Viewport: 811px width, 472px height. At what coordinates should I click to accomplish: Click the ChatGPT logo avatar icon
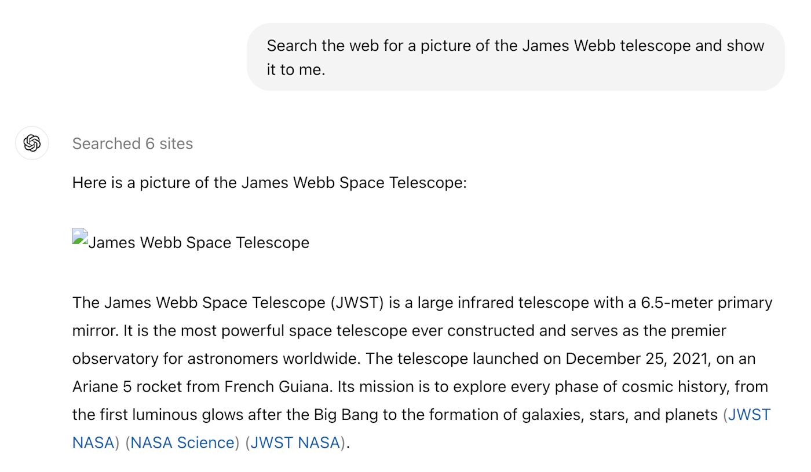click(x=32, y=143)
